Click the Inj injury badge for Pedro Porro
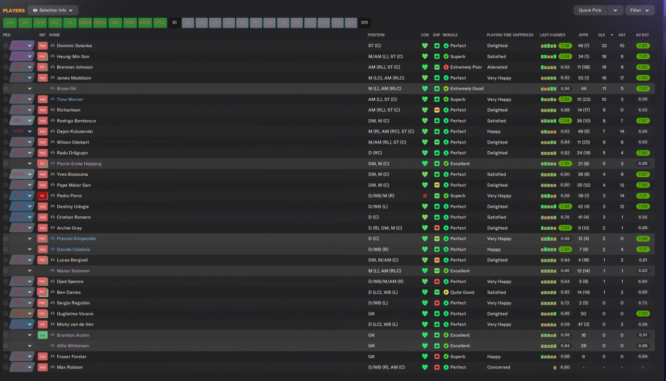Viewport: 666px width, 381px height. click(43, 196)
